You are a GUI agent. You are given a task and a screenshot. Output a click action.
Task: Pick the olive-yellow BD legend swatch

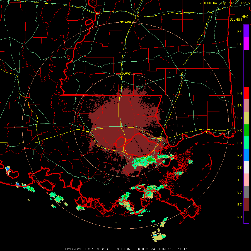[x=246, y=118]
